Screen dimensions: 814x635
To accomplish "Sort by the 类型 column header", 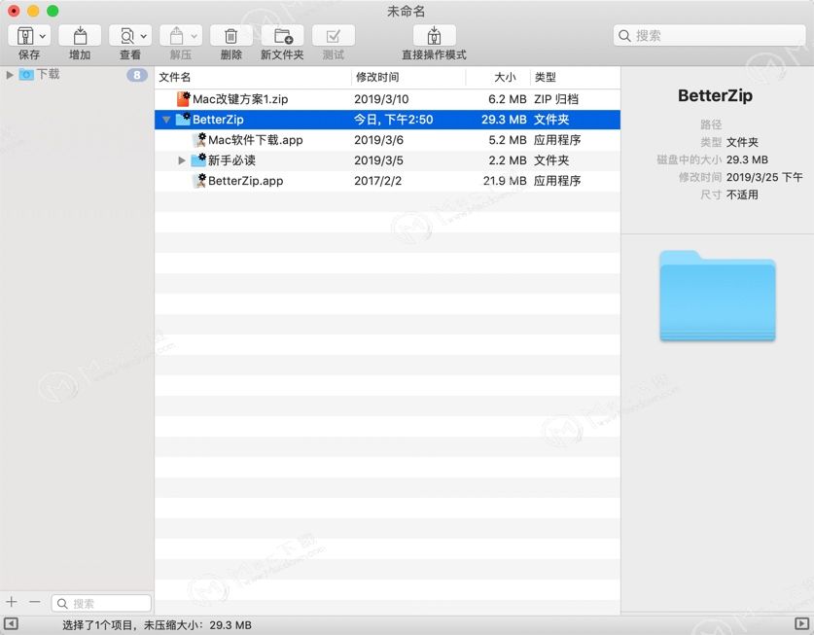I will point(545,78).
